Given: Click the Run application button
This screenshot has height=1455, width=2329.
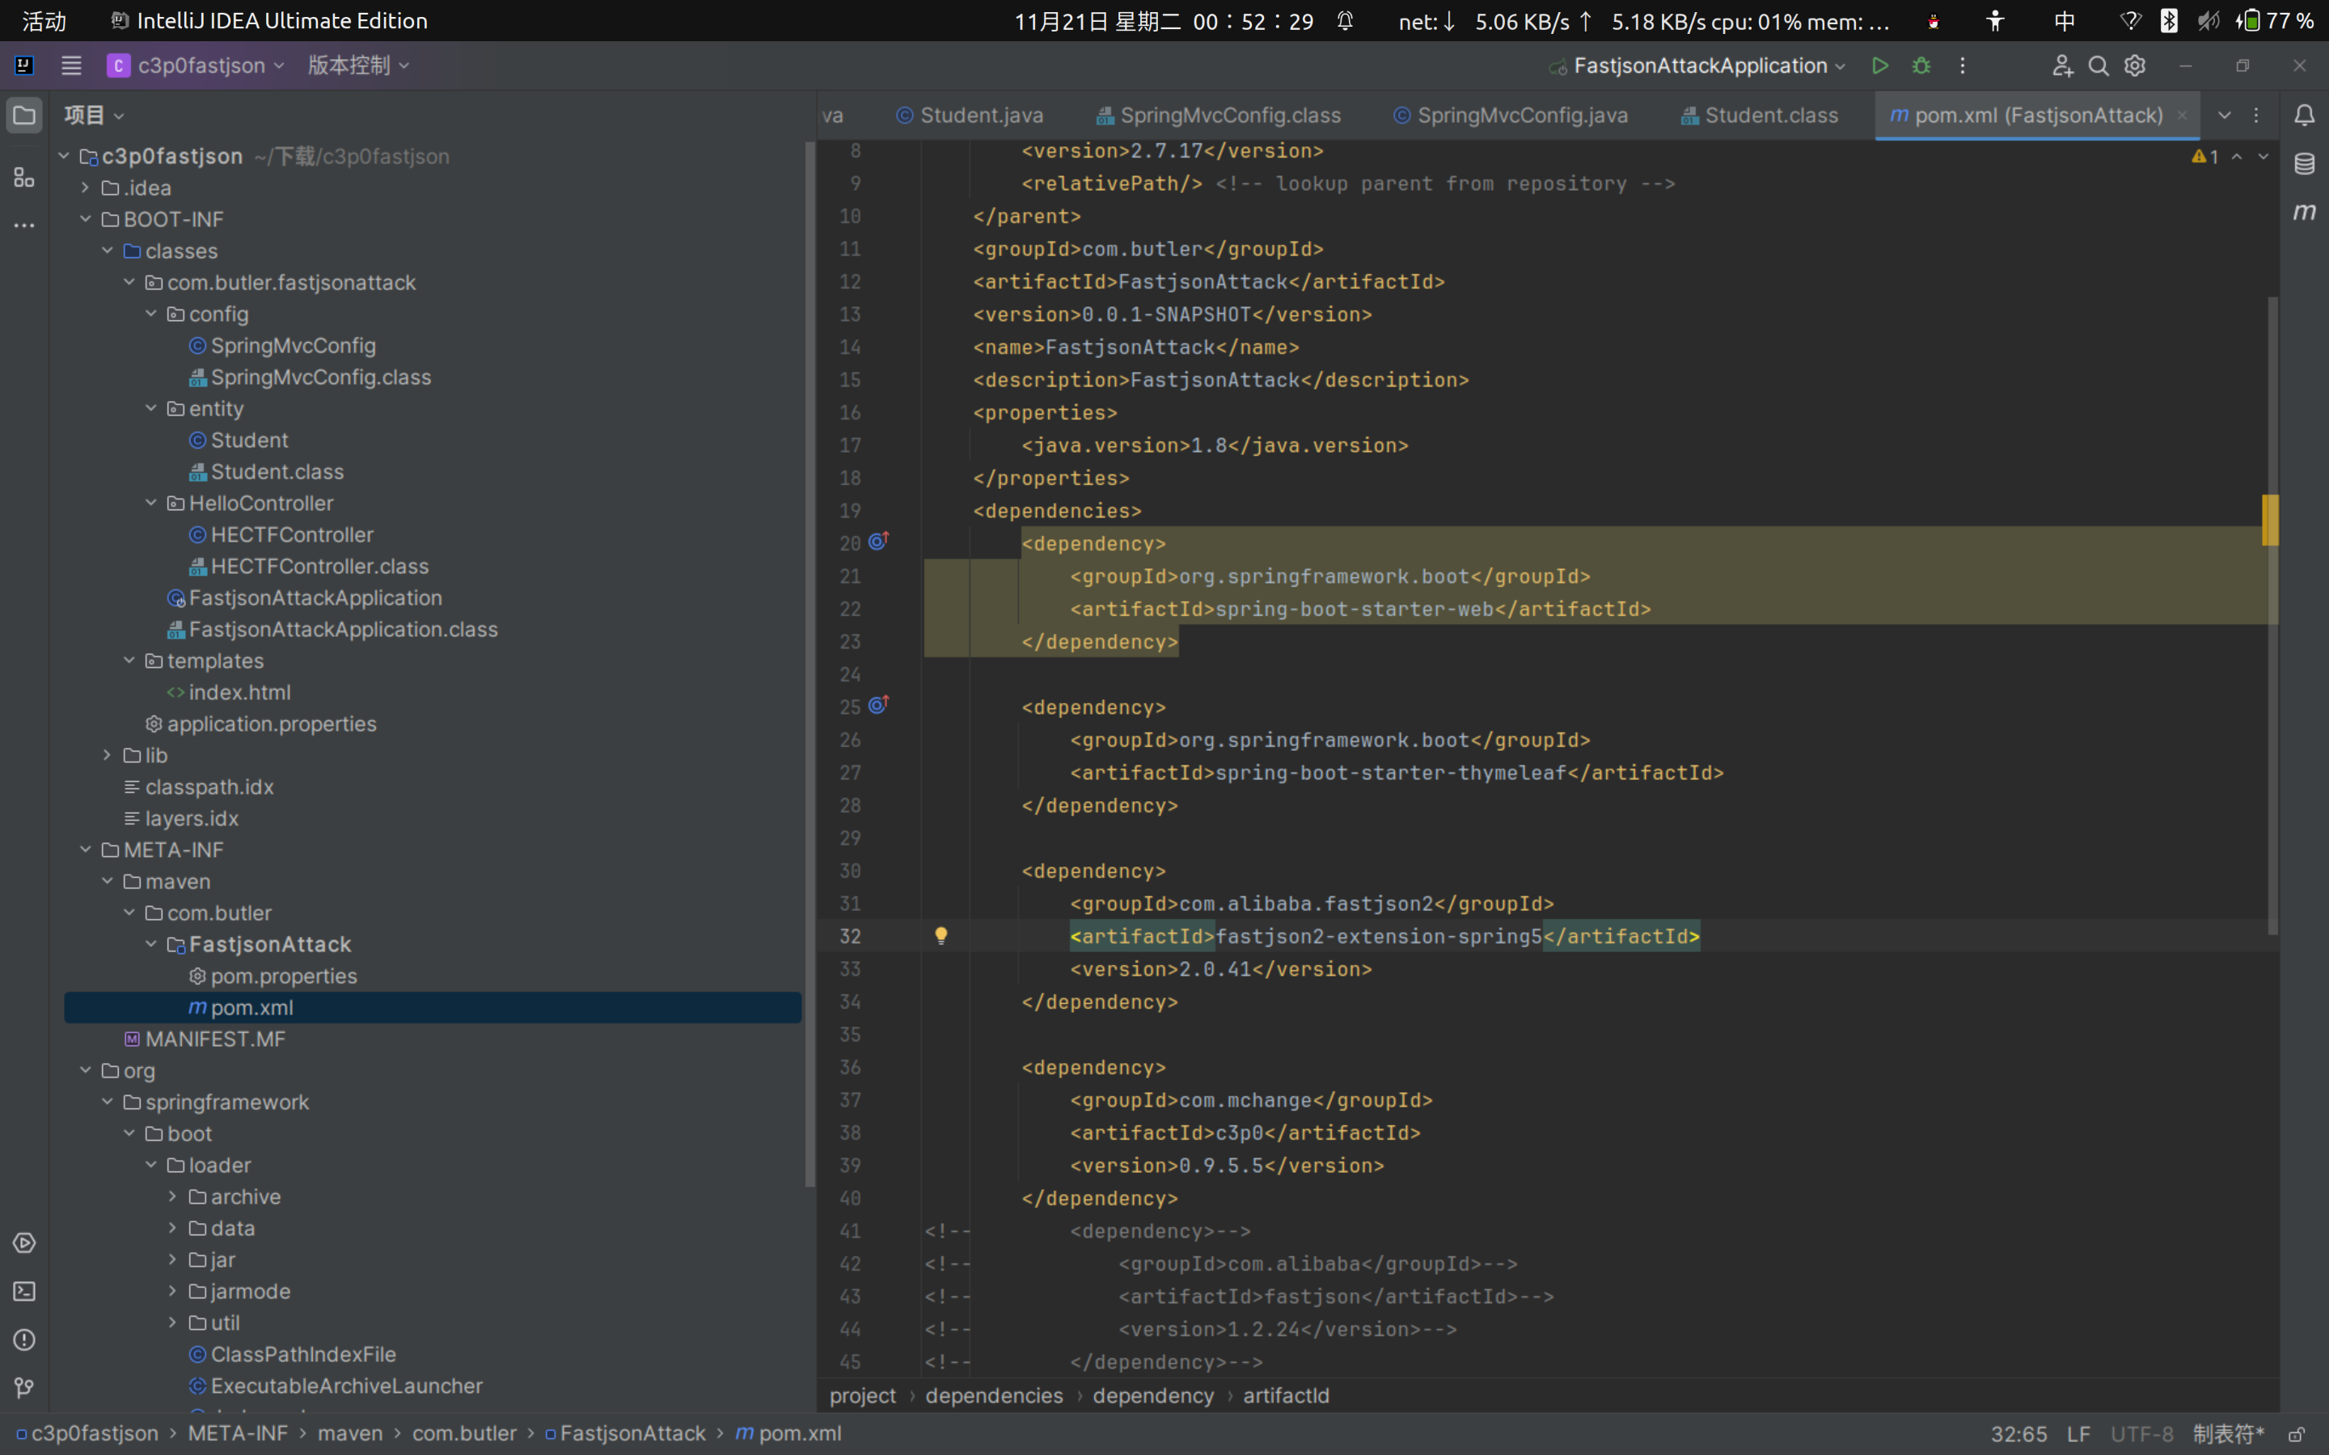Looking at the screenshot, I should pos(1879,65).
